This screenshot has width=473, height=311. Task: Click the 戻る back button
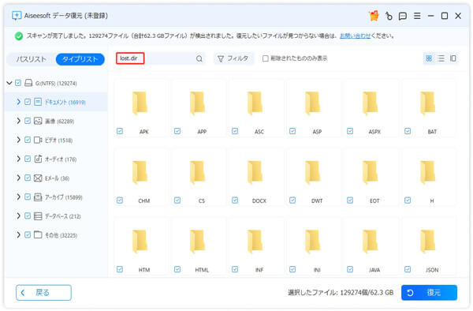43,293
